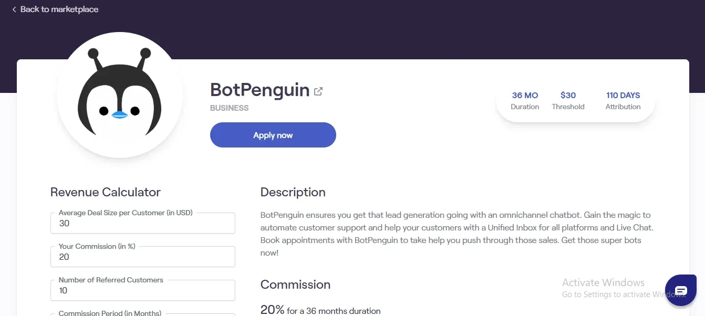Click the 110 DAYS Attribution stat

(623, 101)
